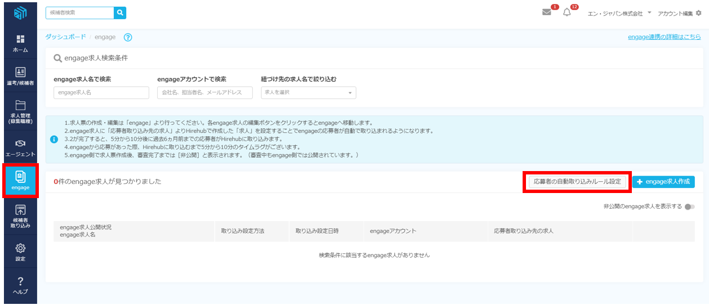Open the ホーム sidebar item
This screenshot has width=709, height=305.
pyautogui.click(x=20, y=43)
